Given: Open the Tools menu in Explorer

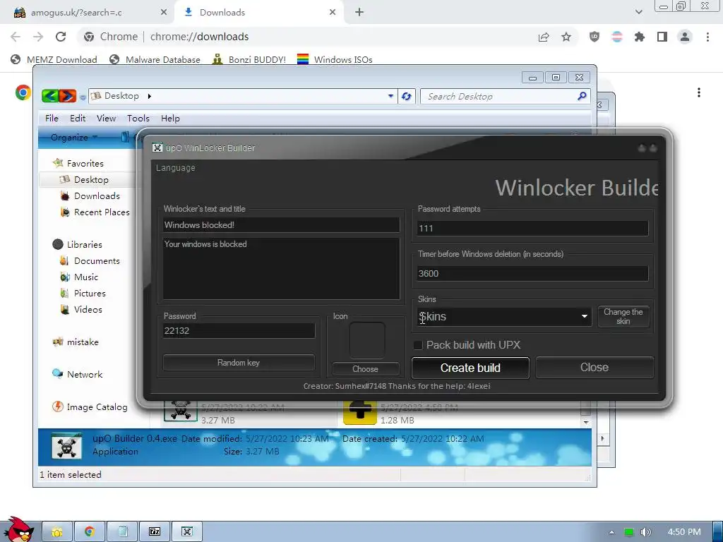Looking at the screenshot, I should [x=138, y=119].
